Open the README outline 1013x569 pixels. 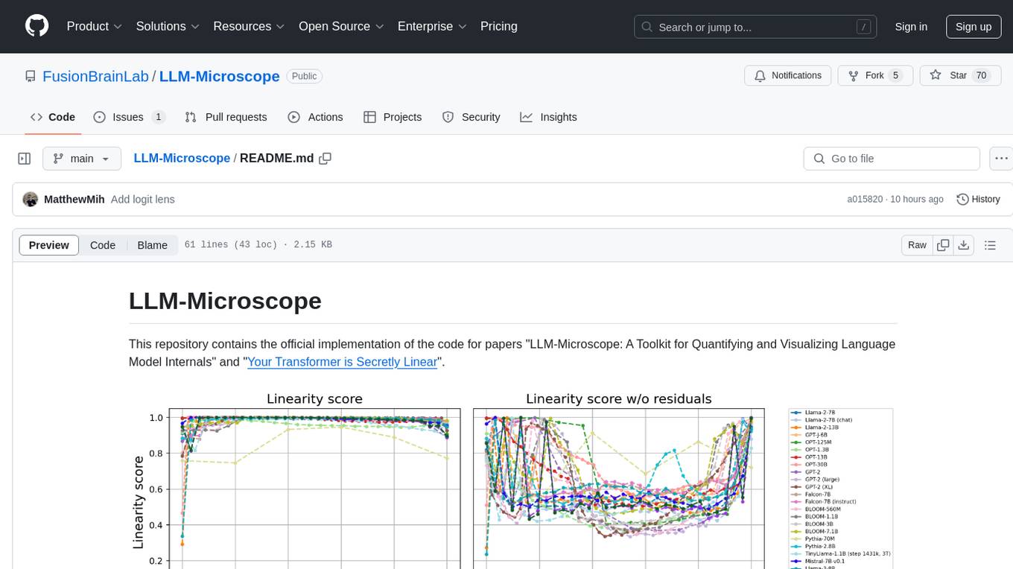pos(990,245)
